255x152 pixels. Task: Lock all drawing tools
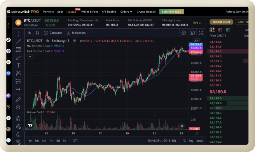coord(18,134)
